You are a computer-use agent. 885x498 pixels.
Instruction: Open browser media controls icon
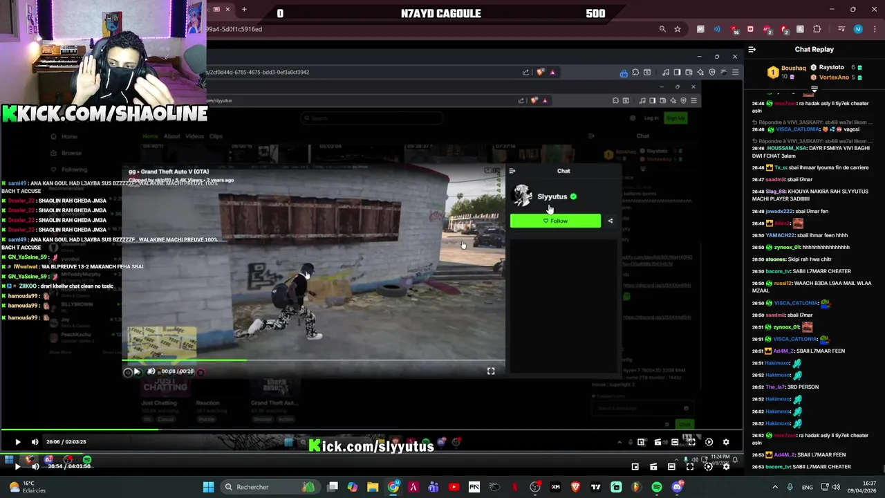point(841,29)
